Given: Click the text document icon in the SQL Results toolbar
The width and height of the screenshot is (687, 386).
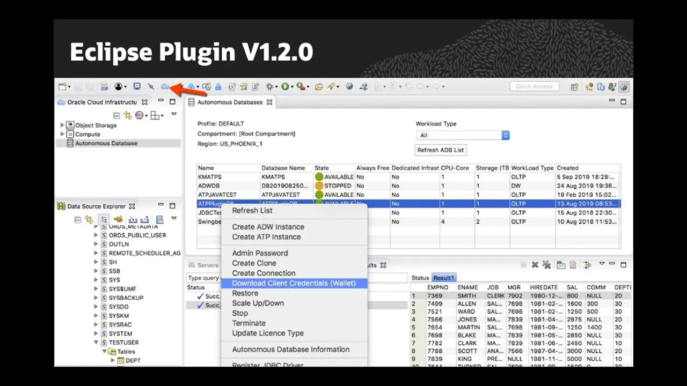Looking at the screenshot, I should pos(573,265).
